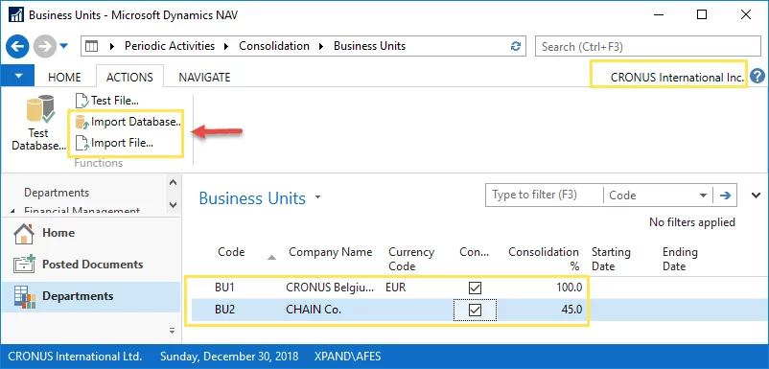Switch to the NAVIGATE ribbon tab

(204, 77)
